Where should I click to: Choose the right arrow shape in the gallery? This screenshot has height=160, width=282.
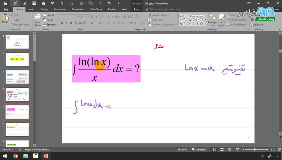click(193, 20)
